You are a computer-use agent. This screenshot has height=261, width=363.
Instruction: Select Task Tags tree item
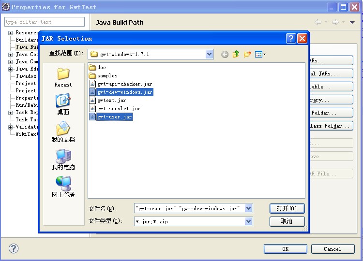click(x=27, y=119)
